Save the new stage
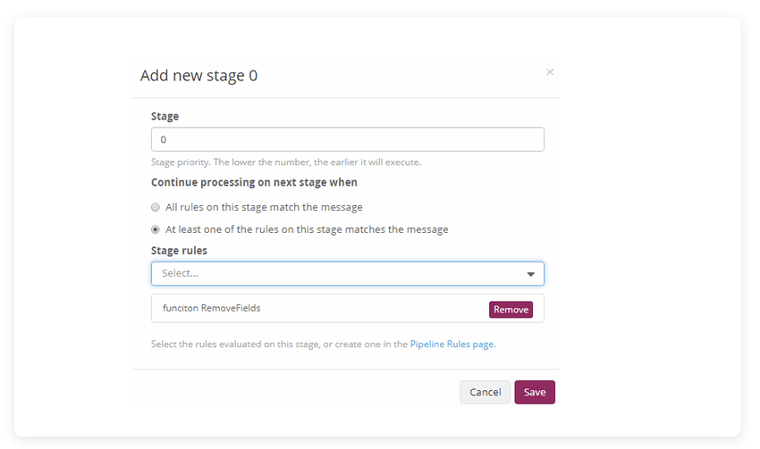Image resolution: width=760 pixels, height=449 pixels. [535, 392]
